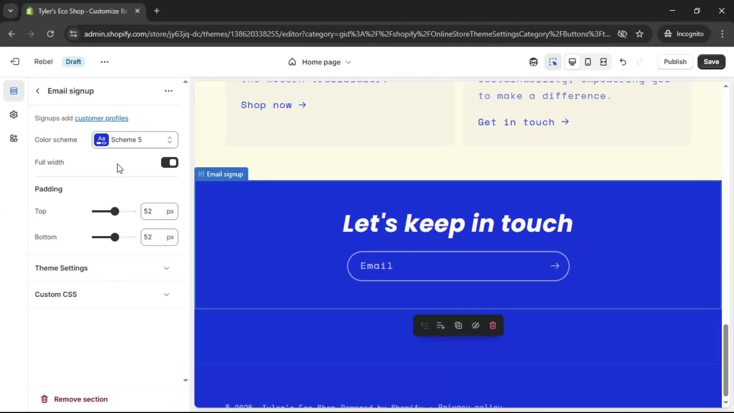Click the exit editor icon
Image resolution: width=734 pixels, height=413 pixels.
[15, 62]
